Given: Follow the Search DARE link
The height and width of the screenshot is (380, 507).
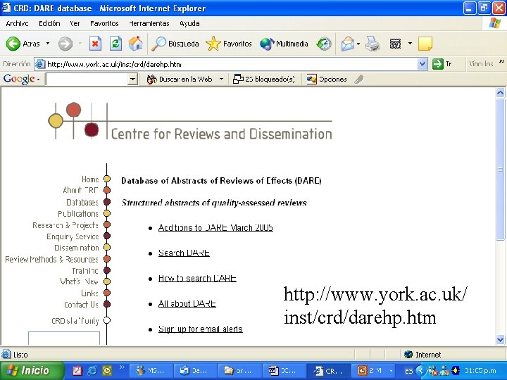Looking at the screenshot, I should tap(184, 253).
